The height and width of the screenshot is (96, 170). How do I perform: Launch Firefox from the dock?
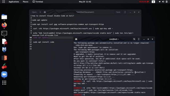click(x=4, y=25)
